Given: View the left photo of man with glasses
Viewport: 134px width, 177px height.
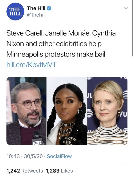Looking at the screenshot, I should (x=27, y=111).
